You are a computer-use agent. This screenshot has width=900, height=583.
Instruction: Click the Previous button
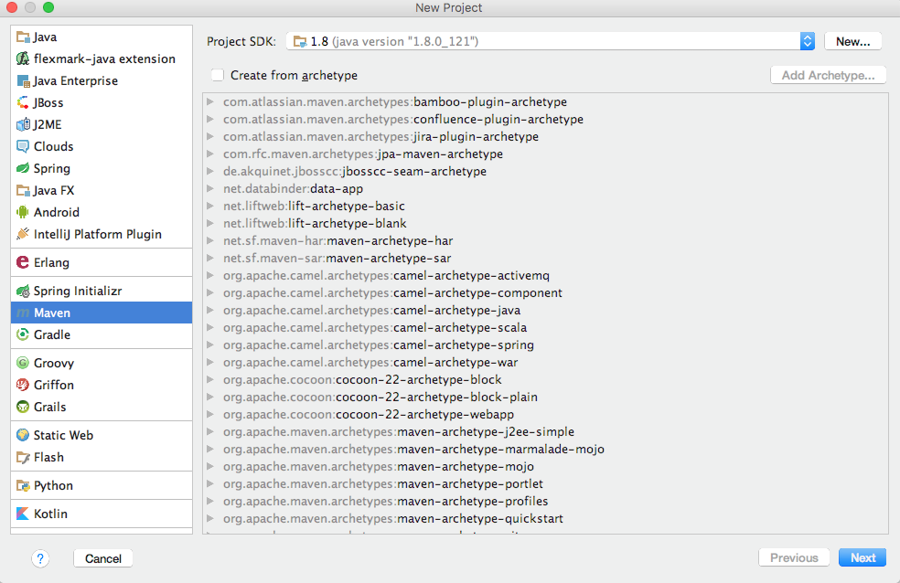(794, 557)
